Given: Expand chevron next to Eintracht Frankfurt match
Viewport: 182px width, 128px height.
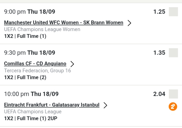Looking at the screenshot, I should [x=105, y=105].
